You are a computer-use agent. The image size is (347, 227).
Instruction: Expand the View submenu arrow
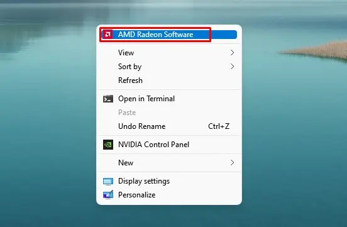tap(232, 53)
